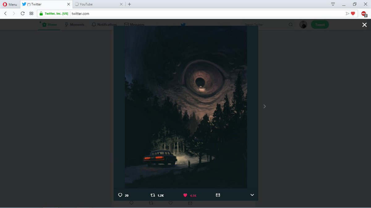Close the YouTube tab

tap(121, 4)
